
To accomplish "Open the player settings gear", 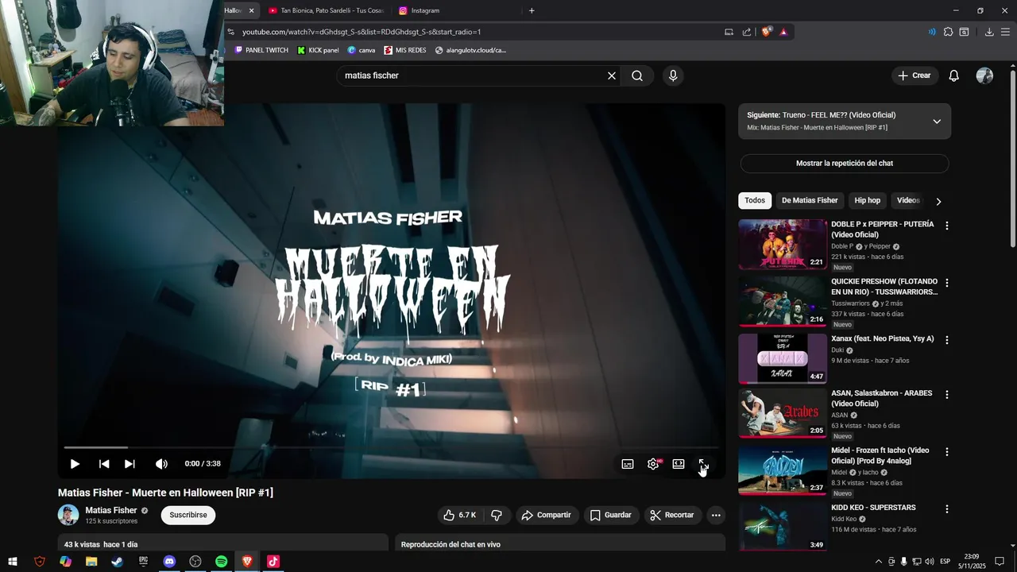I will pos(653,464).
